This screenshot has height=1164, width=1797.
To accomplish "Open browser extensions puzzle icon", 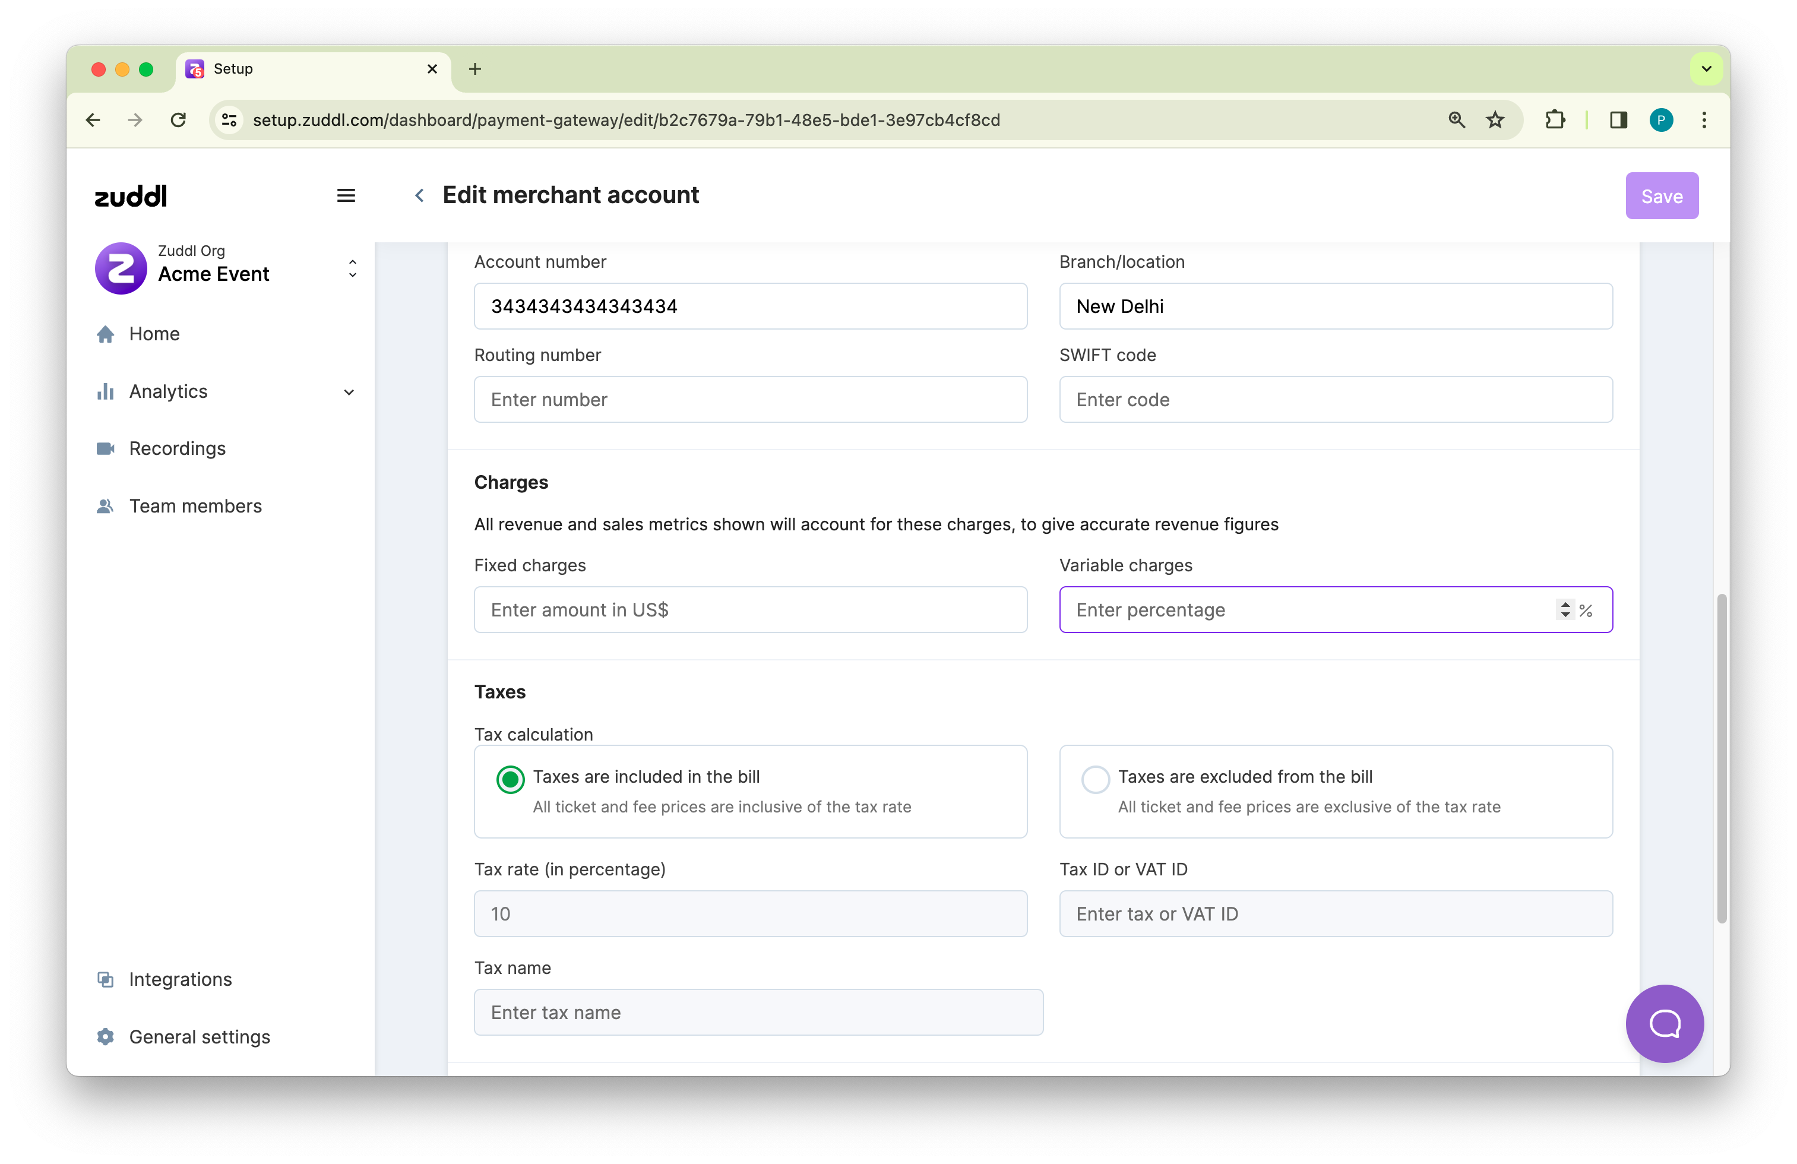I will point(1555,120).
